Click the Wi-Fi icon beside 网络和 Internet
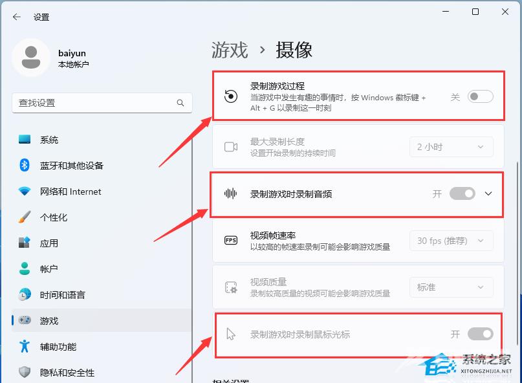The image size is (522, 383). coord(25,191)
